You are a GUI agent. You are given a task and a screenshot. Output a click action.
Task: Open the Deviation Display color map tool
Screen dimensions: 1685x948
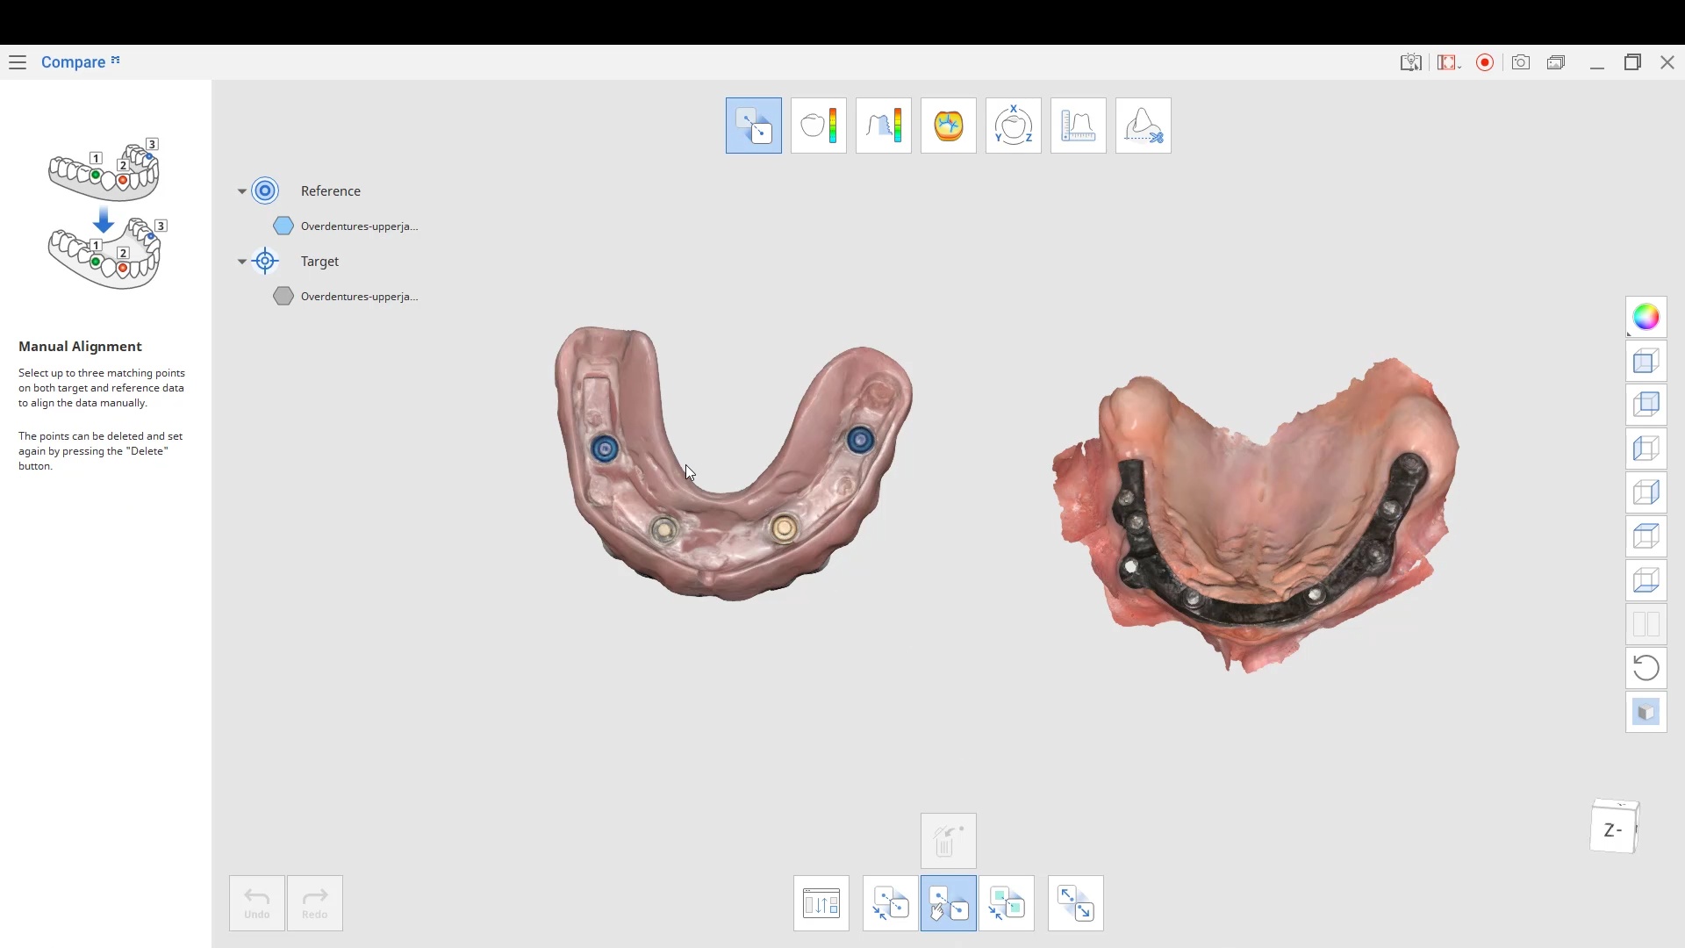[x=819, y=126]
